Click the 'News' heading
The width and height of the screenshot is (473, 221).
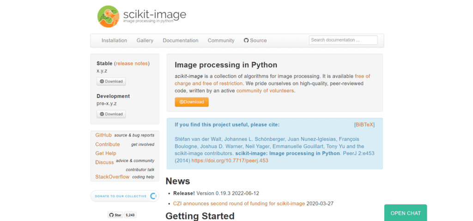coord(178,181)
